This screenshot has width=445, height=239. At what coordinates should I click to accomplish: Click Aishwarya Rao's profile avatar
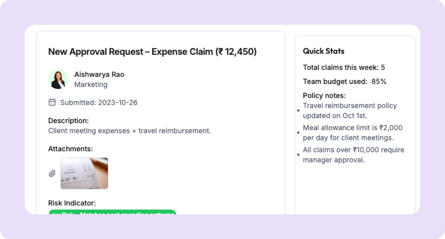point(58,79)
